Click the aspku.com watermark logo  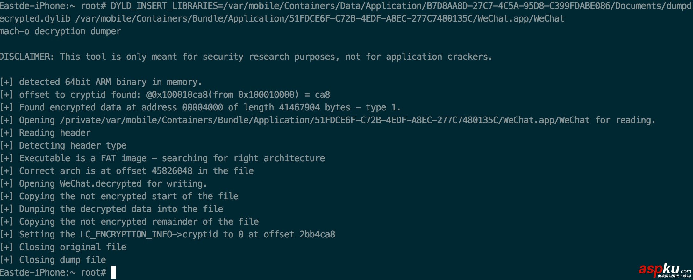pyautogui.click(x=664, y=270)
